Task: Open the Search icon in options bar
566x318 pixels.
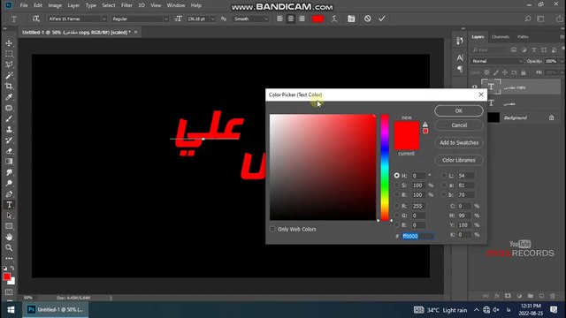Action: [528, 19]
